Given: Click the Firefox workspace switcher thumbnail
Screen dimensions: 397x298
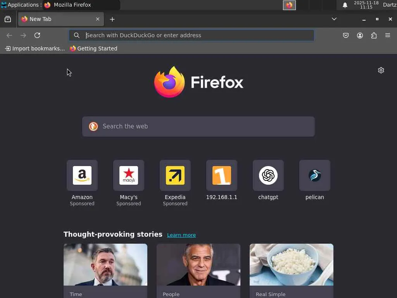Looking at the screenshot, I should (289, 5).
